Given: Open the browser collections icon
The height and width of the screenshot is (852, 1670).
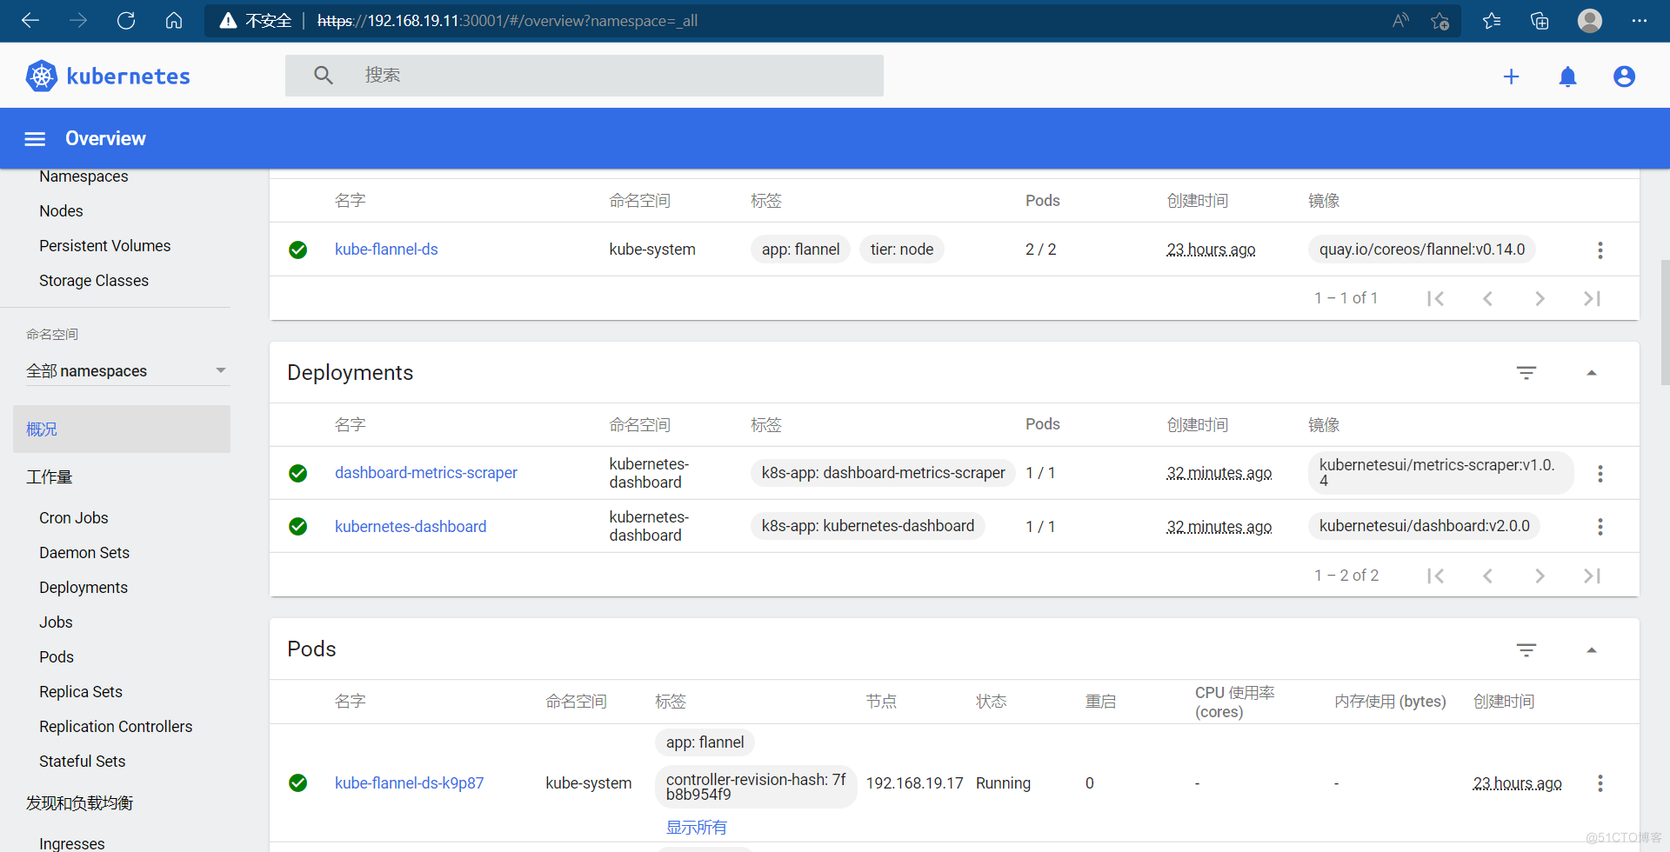Looking at the screenshot, I should click(1540, 21).
